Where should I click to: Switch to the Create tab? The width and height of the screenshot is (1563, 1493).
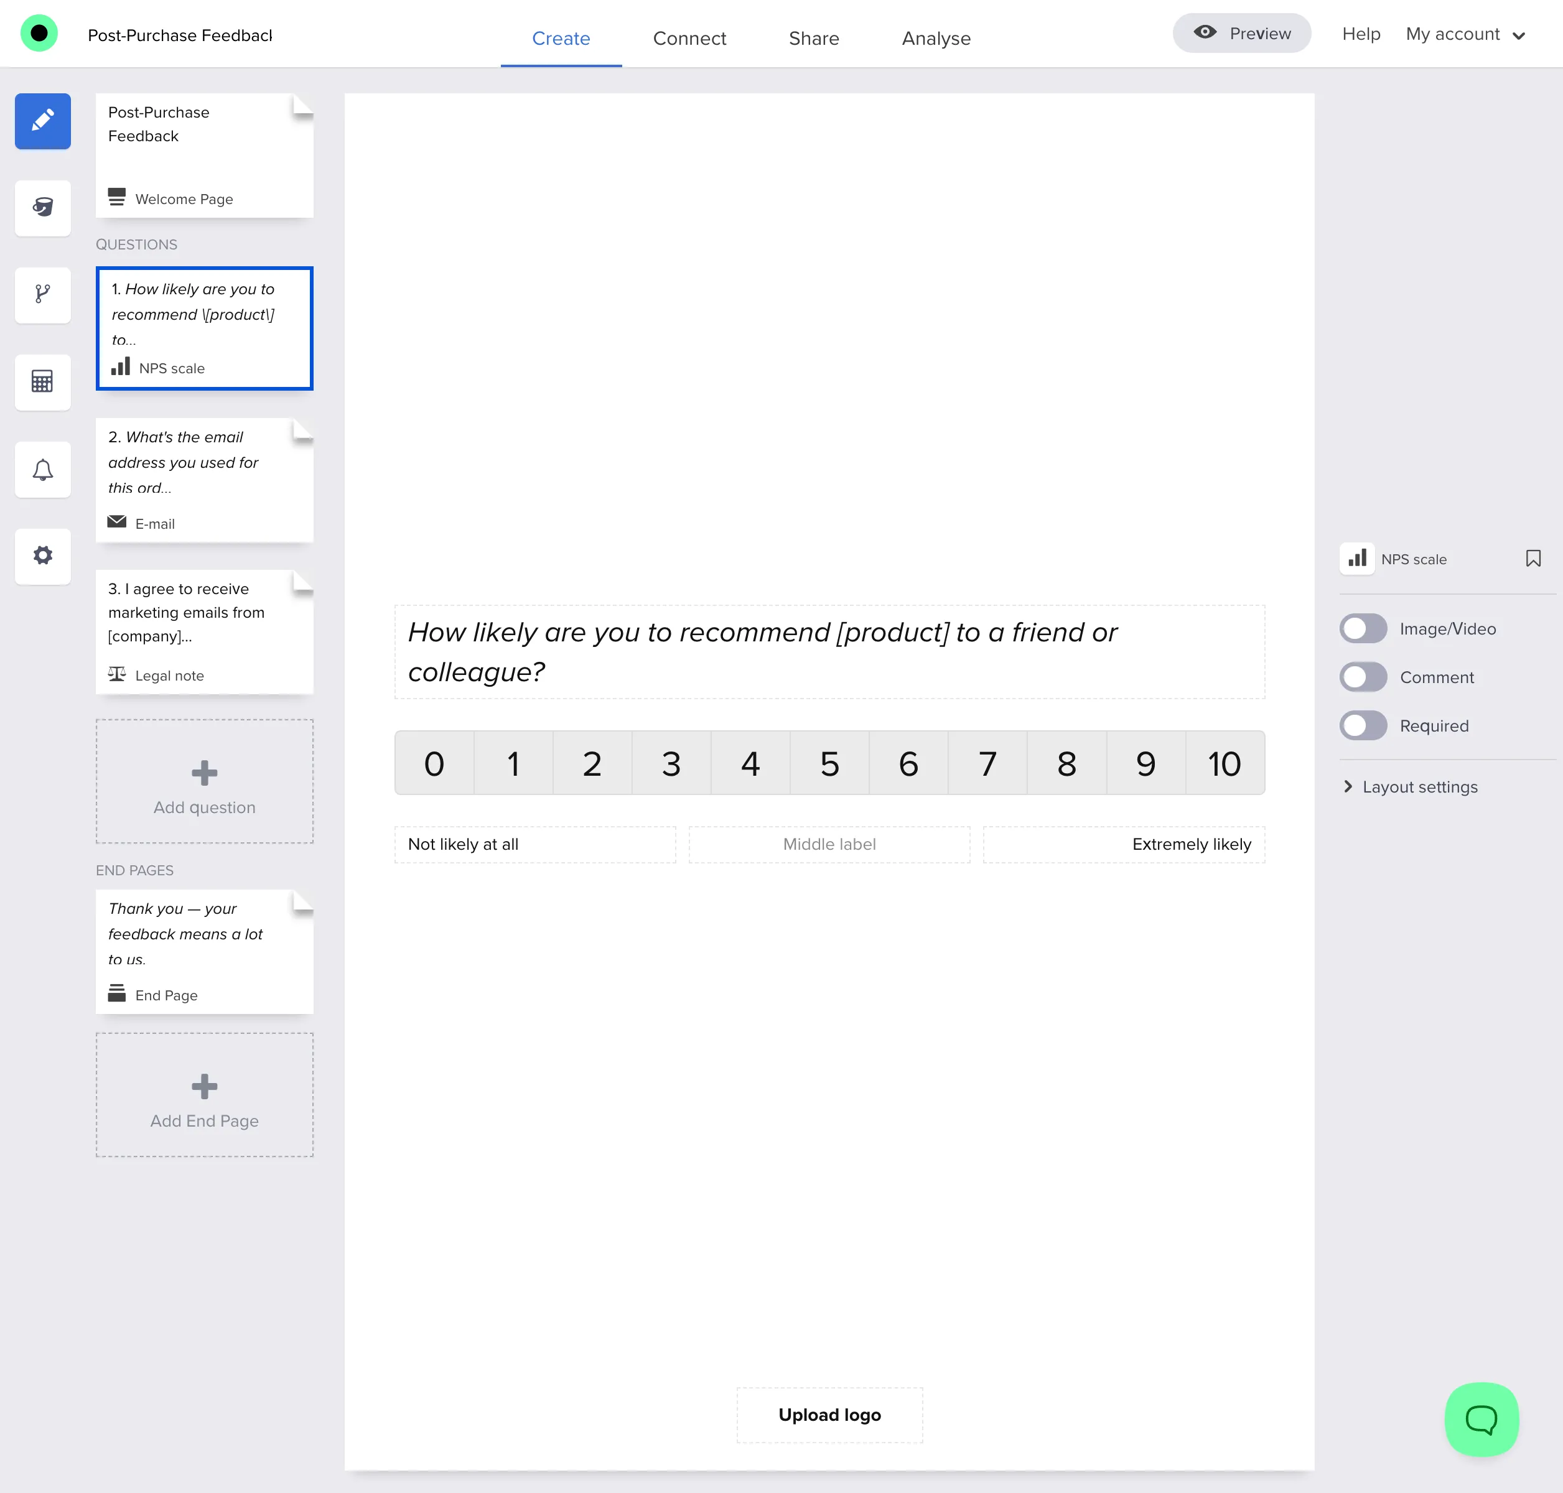pos(561,38)
